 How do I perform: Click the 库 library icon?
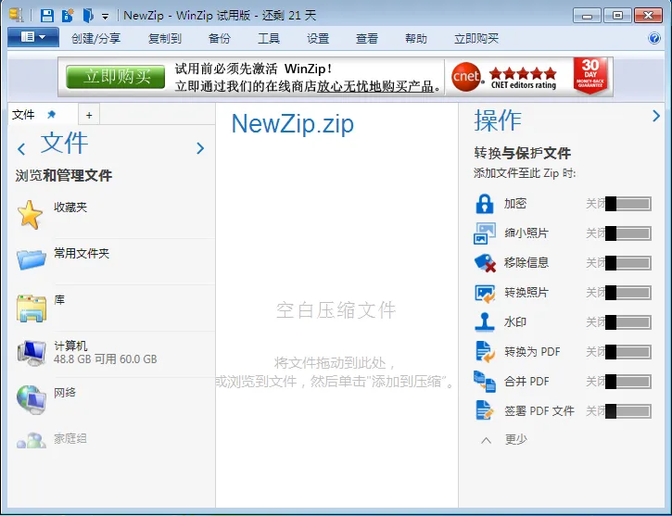click(32, 308)
